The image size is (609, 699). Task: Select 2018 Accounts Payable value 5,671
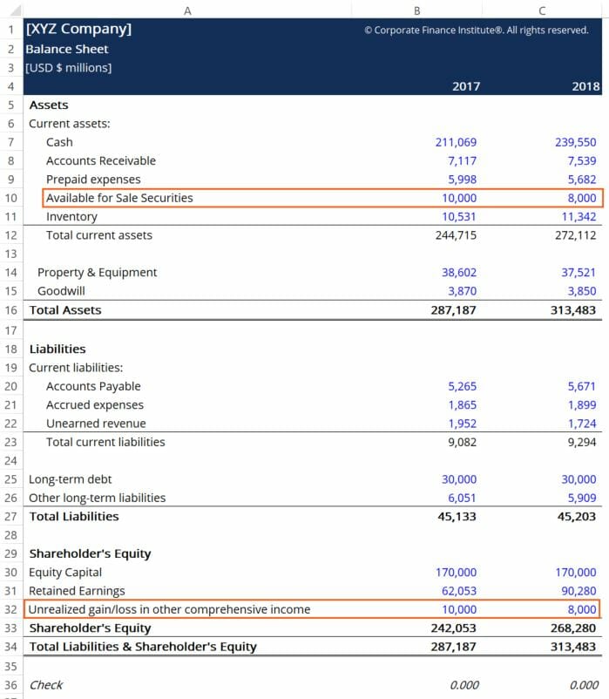tap(582, 386)
